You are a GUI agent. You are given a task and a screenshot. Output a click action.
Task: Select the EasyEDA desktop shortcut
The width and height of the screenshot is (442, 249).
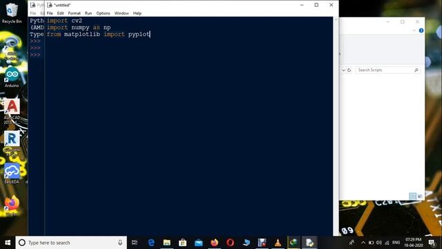[12, 174]
